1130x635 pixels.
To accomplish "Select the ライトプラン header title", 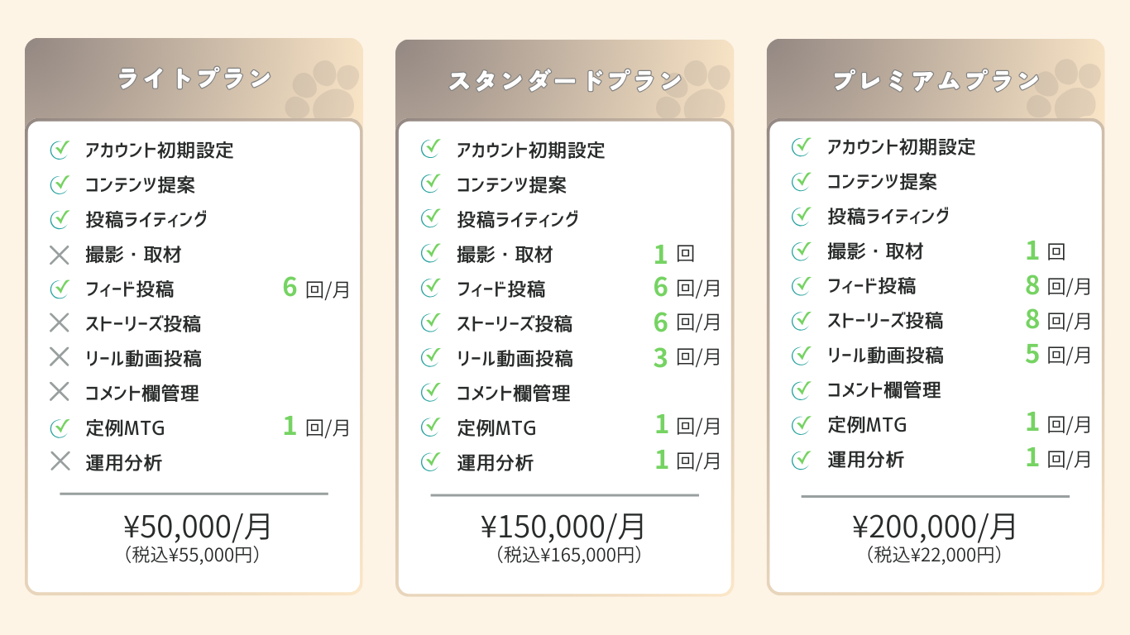I will (x=194, y=79).
